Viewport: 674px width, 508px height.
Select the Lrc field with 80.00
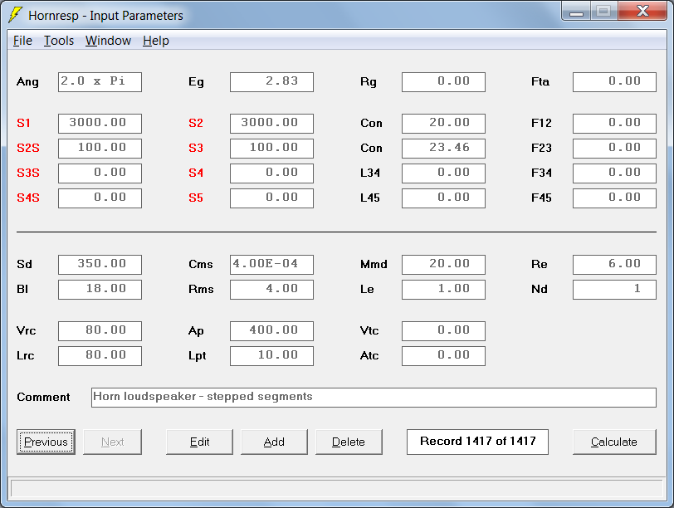(100, 356)
